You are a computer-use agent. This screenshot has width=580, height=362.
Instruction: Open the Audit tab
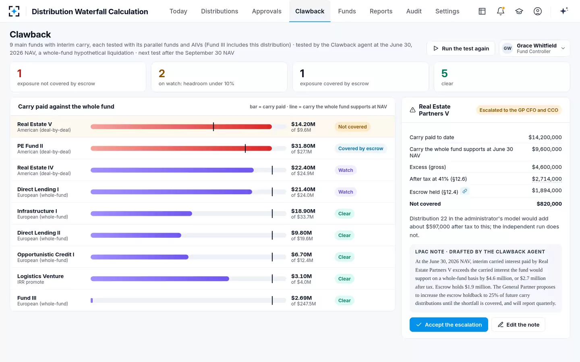tap(414, 11)
